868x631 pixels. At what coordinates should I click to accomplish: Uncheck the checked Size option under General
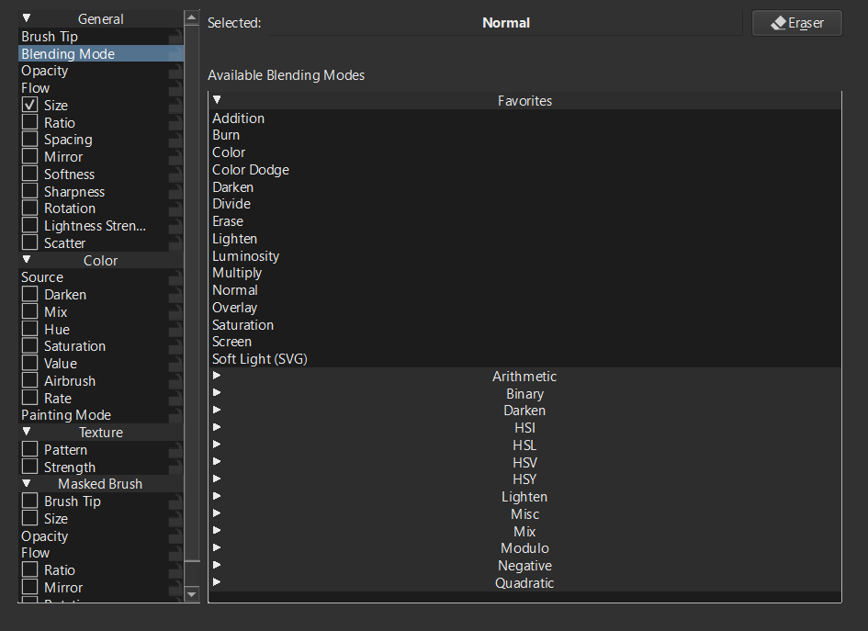click(30, 106)
